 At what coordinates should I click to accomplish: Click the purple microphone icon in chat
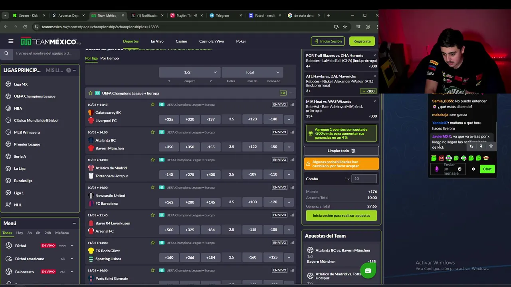click(x=436, y=169)
